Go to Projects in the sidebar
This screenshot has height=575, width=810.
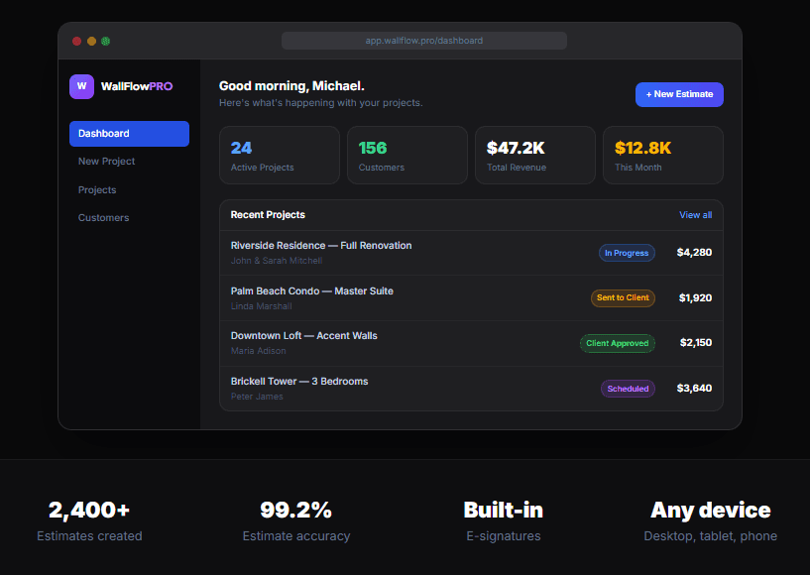(97, 189)
